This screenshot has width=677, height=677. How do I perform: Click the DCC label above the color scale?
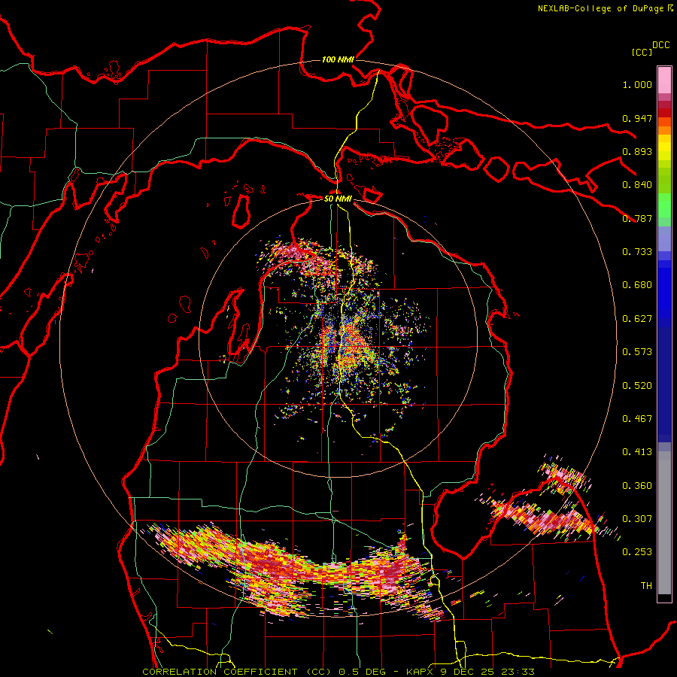[x=660, y=45]
